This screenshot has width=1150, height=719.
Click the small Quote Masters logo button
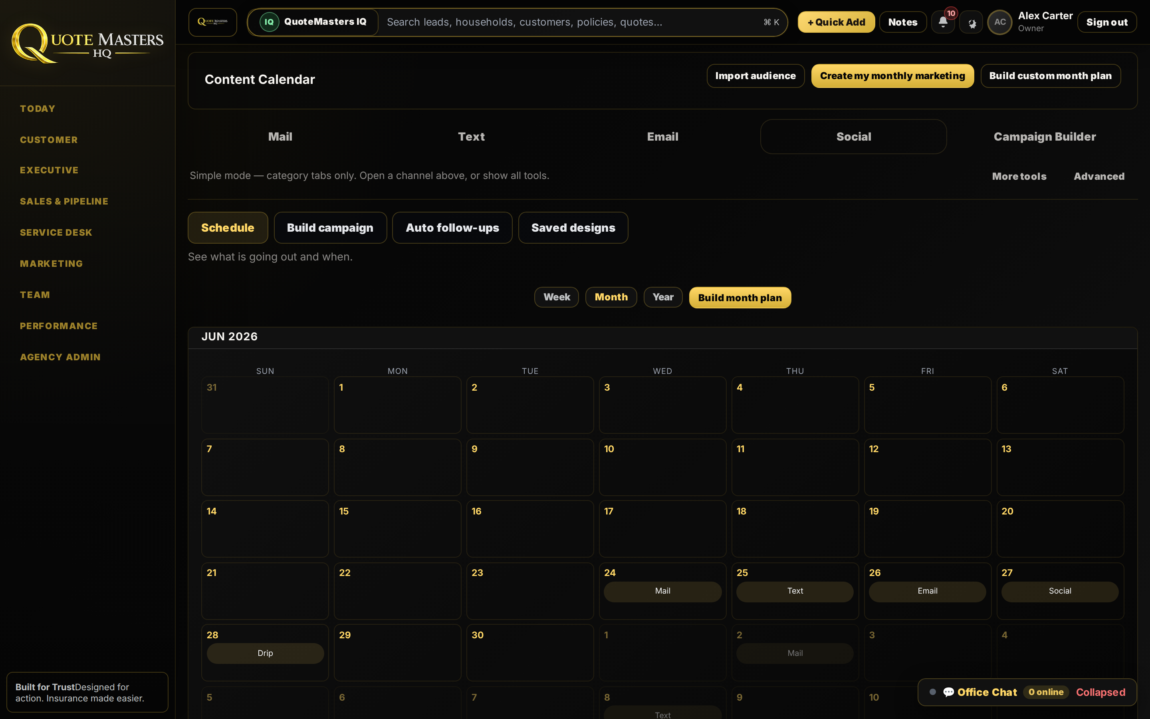click(x=212, y=22)
